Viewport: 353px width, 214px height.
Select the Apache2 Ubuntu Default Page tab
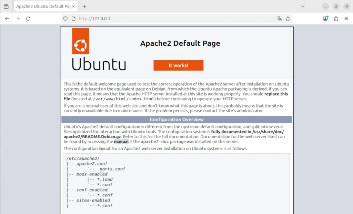46,6
